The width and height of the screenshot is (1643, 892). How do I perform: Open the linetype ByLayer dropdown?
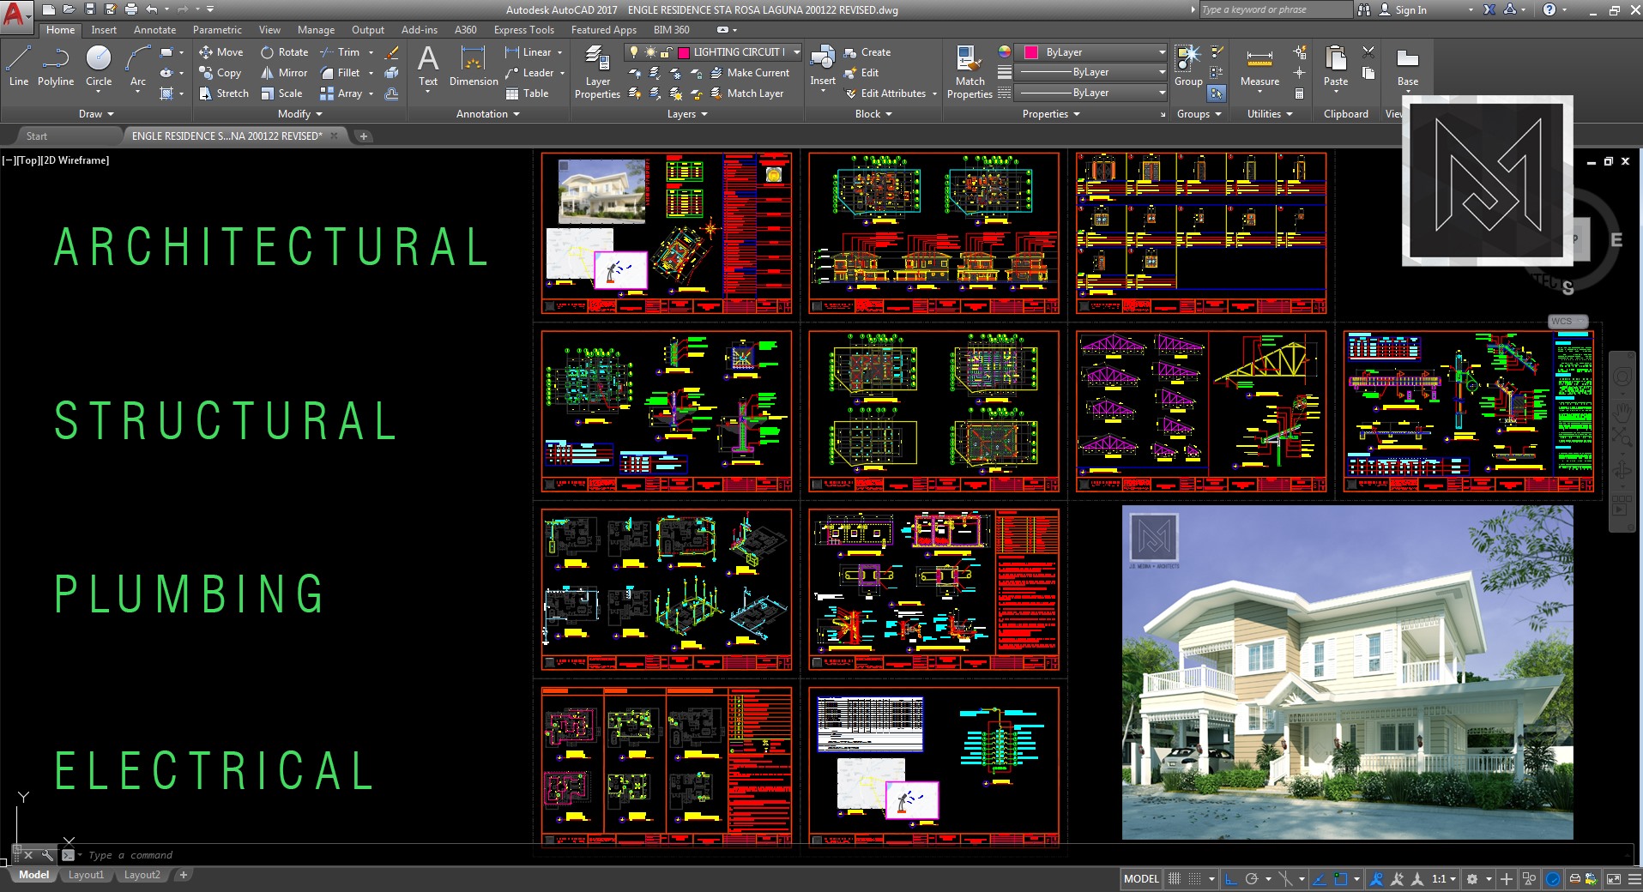[1090, 93]
